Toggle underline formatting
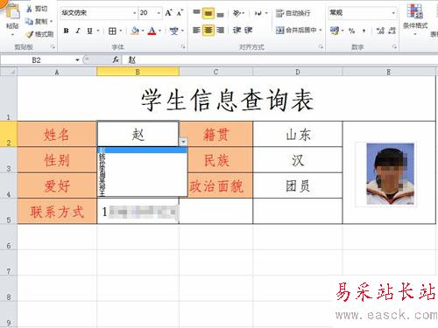The height and width of the screenshot is (328, 438). pyautogui.click(x=89, y=31)
